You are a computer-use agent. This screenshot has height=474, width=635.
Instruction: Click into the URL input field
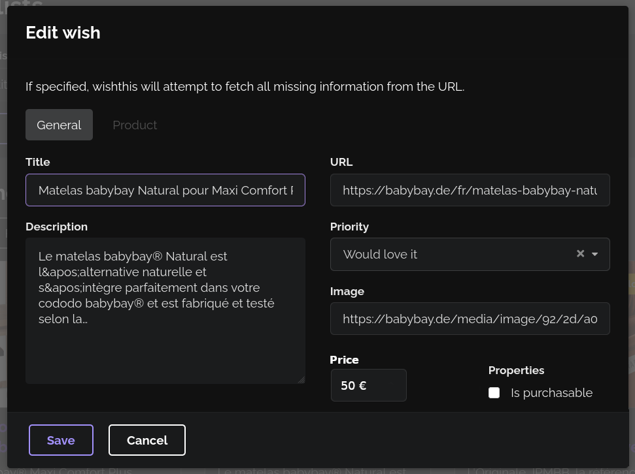click(x=470, y=190)
